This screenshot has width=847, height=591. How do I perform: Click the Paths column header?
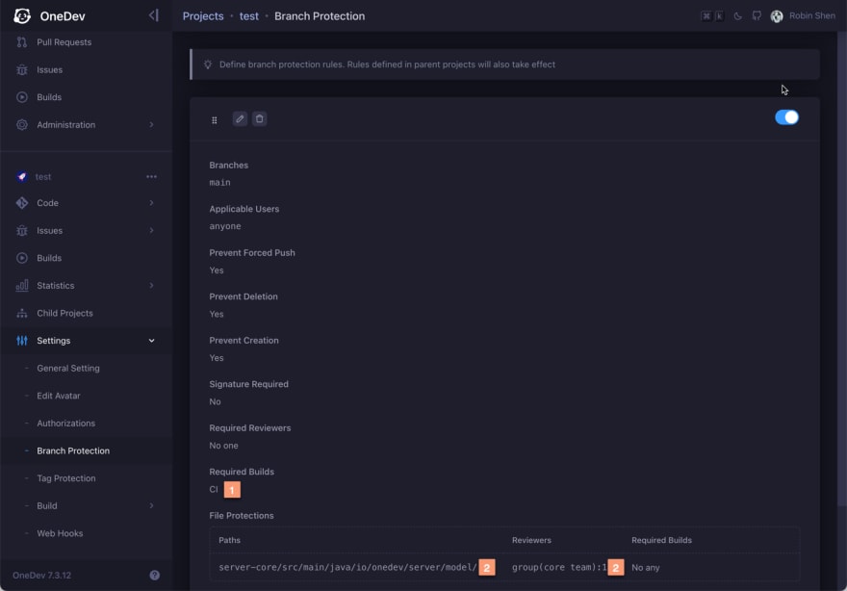pyautogui.click(x=230, y=540)
